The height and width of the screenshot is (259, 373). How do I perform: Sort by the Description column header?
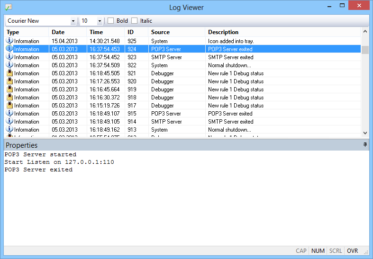[x=283, y=32]
